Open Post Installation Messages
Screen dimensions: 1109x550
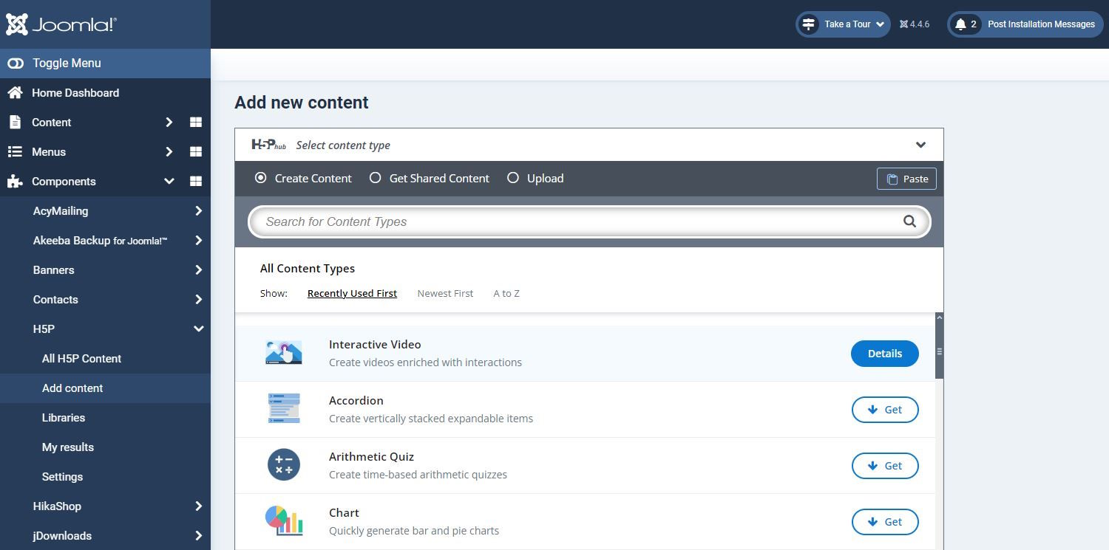click(x=1025, y=24)
